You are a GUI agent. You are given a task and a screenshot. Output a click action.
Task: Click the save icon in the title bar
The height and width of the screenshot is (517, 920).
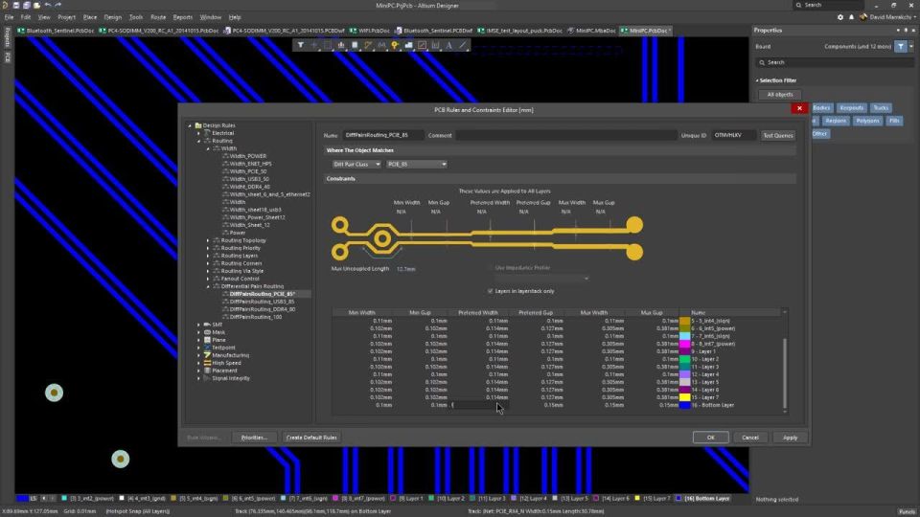tap(16, 6)
